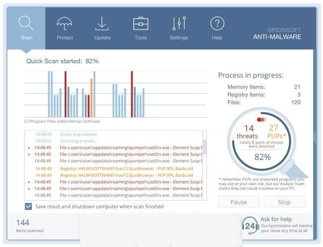Click the 27 PUPs counter

pos(276,131)
